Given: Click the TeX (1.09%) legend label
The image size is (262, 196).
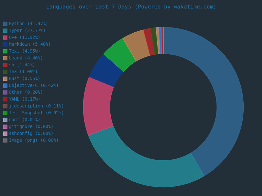Looking at the screenshot, I should (x=23, y=72).
